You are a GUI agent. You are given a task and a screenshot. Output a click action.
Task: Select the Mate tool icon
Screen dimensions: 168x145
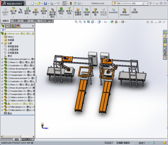tap(20, 11)
